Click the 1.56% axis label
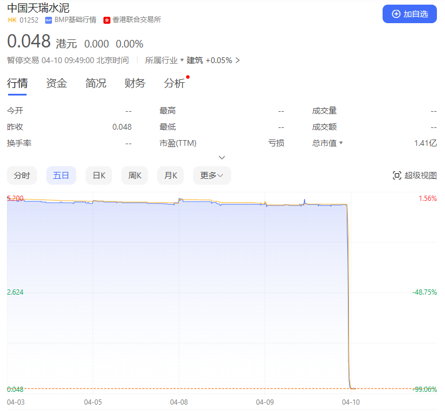The image size is (445, 411). tap(428, 199)
